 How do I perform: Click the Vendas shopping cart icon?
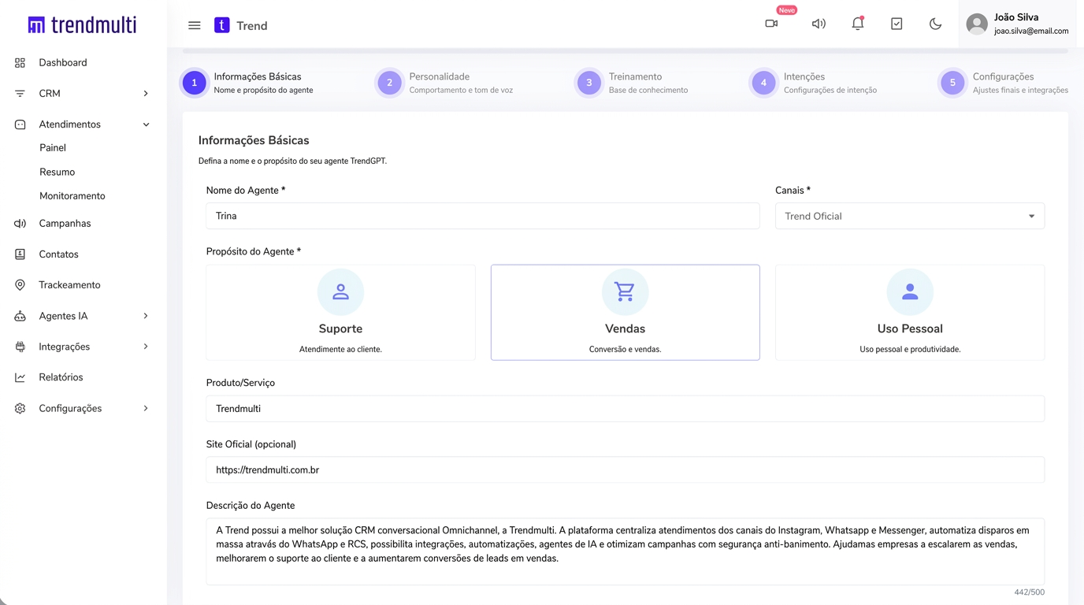tap(625, 291)
